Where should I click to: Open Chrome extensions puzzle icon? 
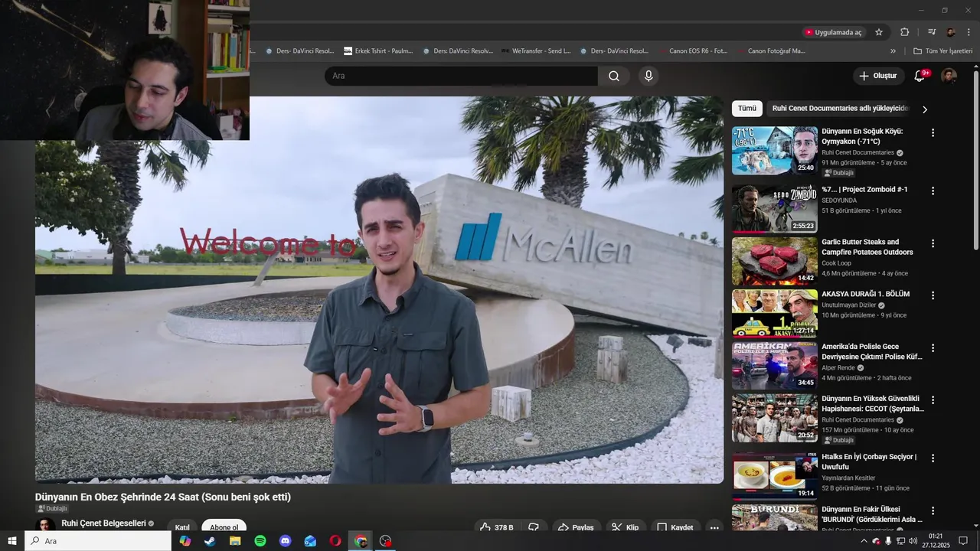[x=905, y=32]
